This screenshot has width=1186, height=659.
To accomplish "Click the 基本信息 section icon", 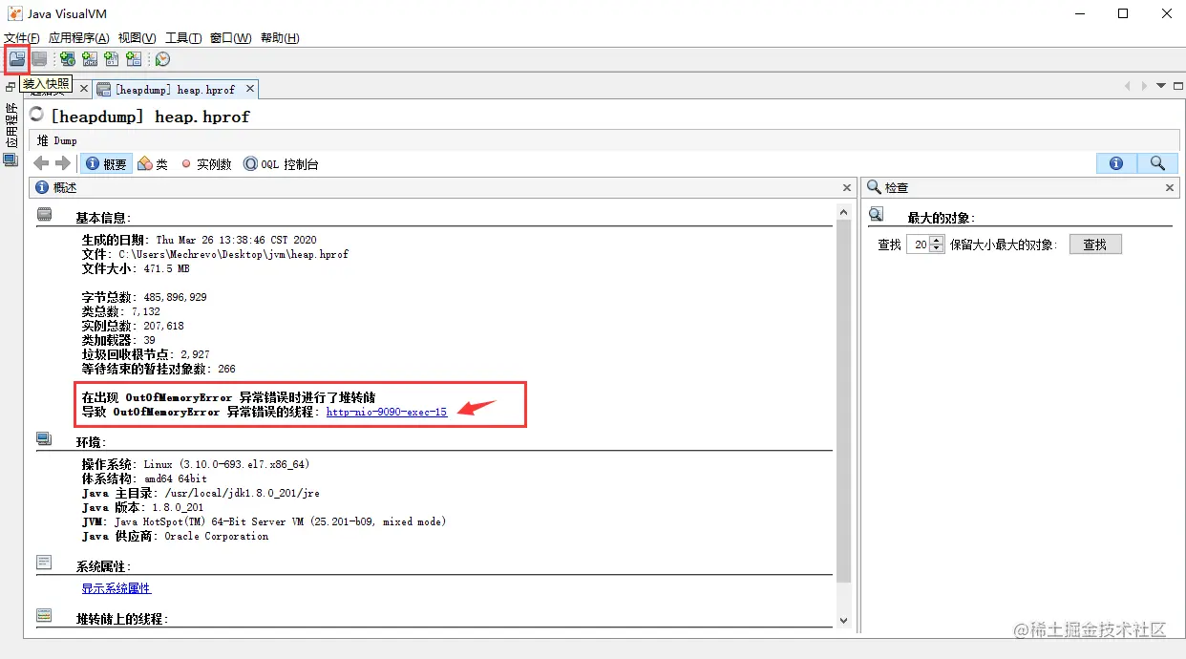I will pyautogui.click(x=45, y=215).
